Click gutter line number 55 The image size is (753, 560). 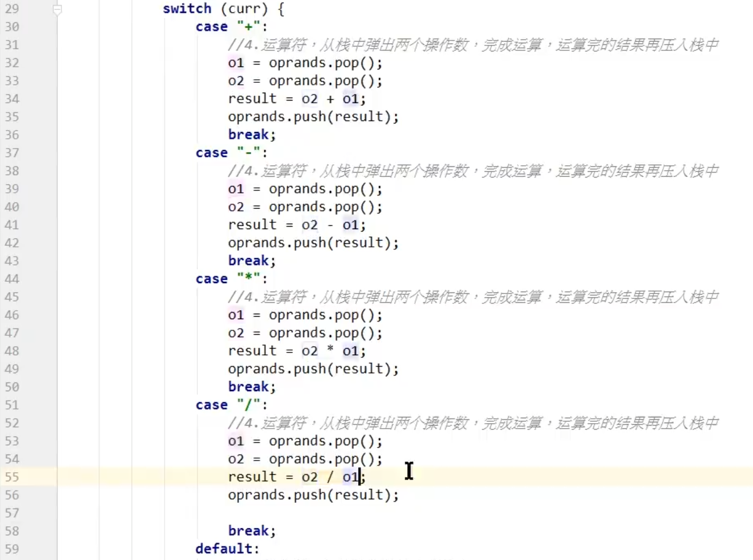tap(12, 477)
